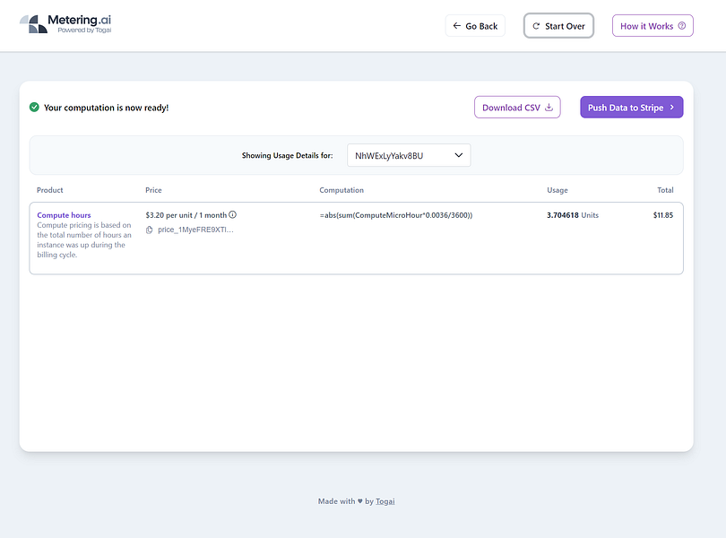Screen dimensions: 726x538
Task: Start Over the computation
Action: point(558,26)
